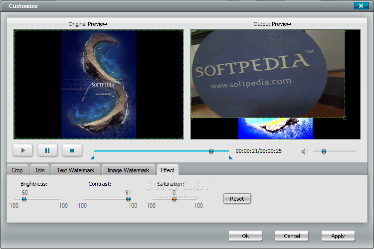Screen dimensions: 374x249
Task: Pause the video preview
Action: click(47, 150)
